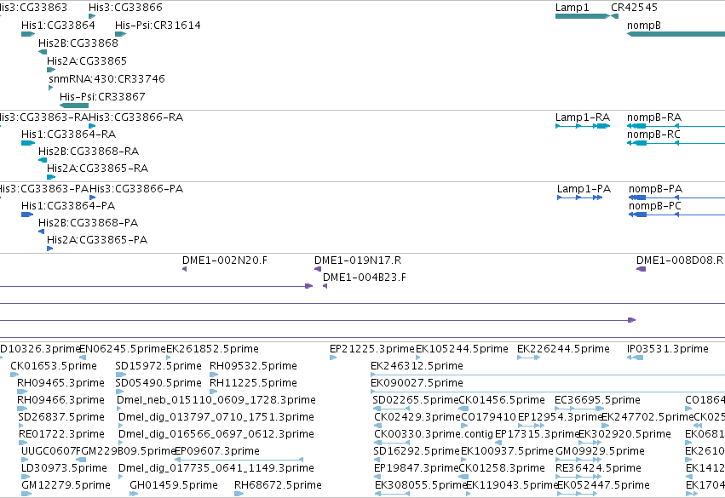Screen dimensions: 725x498
Task: Click the EP19847.3prime label
Action: coord(416,468)
